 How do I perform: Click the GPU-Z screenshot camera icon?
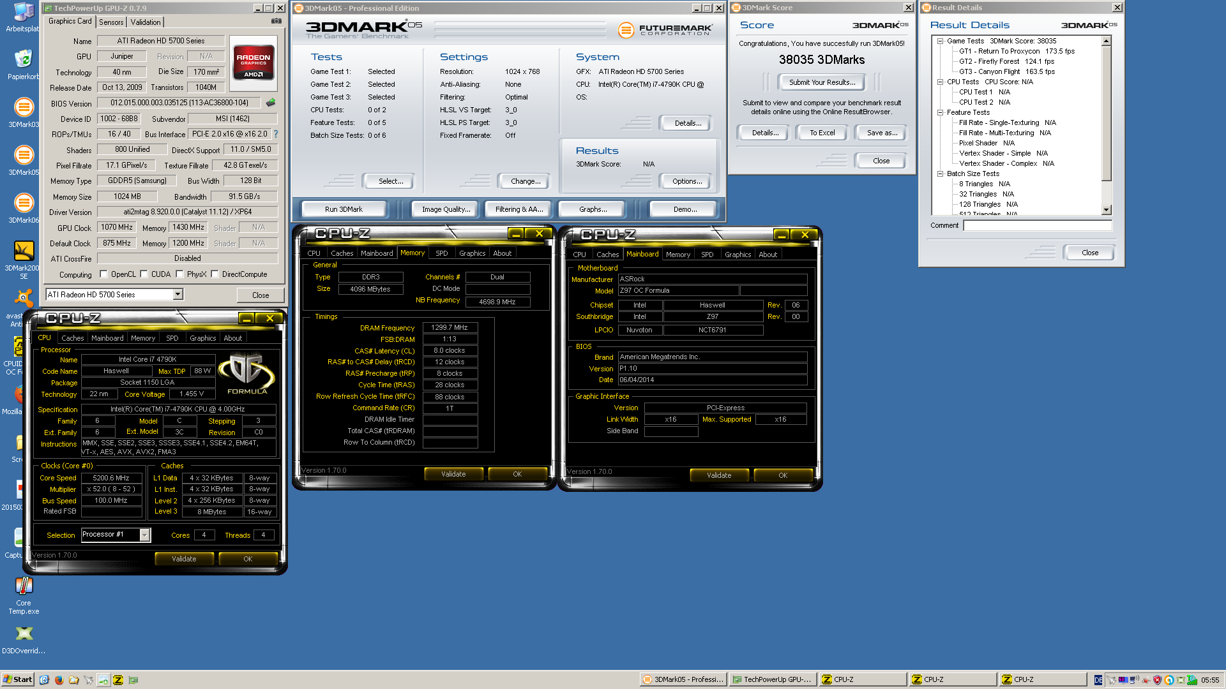pyautogui.click(x=276, y=21)
